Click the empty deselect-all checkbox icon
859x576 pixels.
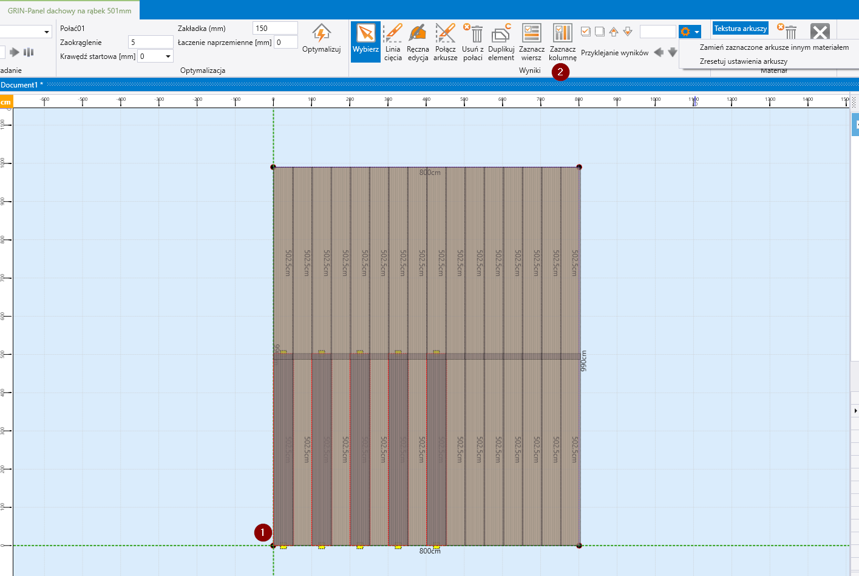pyautogui.click(x=599, y=32)
